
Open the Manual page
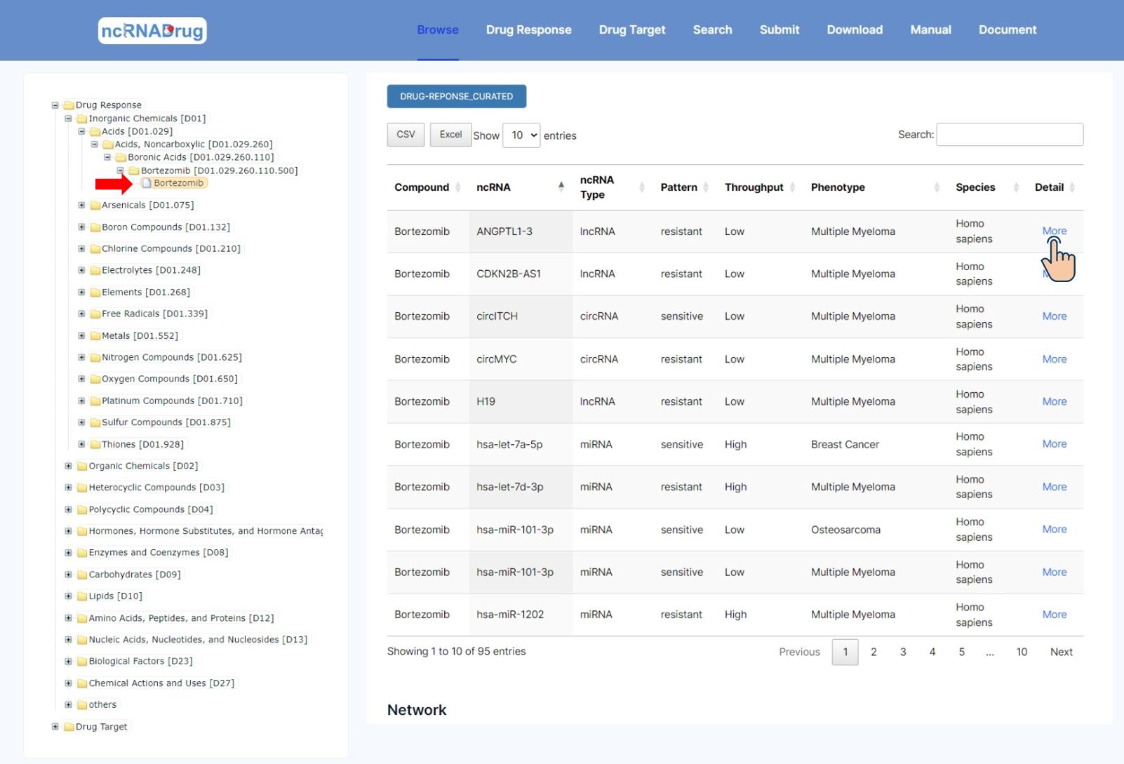pyautogui.click(x=930, y=30)
